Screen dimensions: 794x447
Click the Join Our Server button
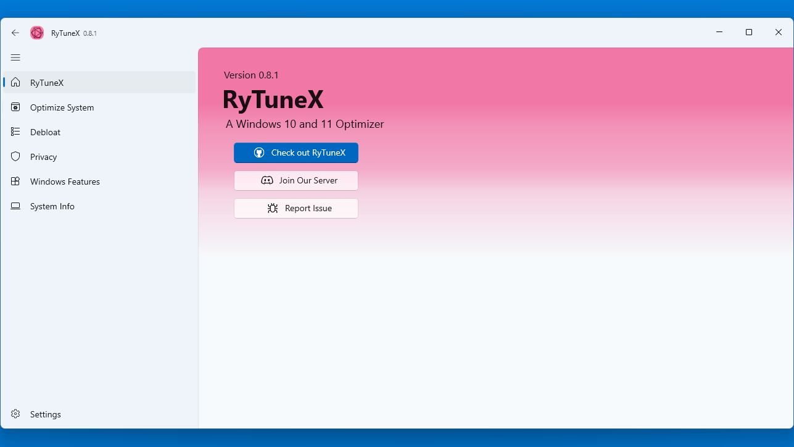[x=296, y=180]
